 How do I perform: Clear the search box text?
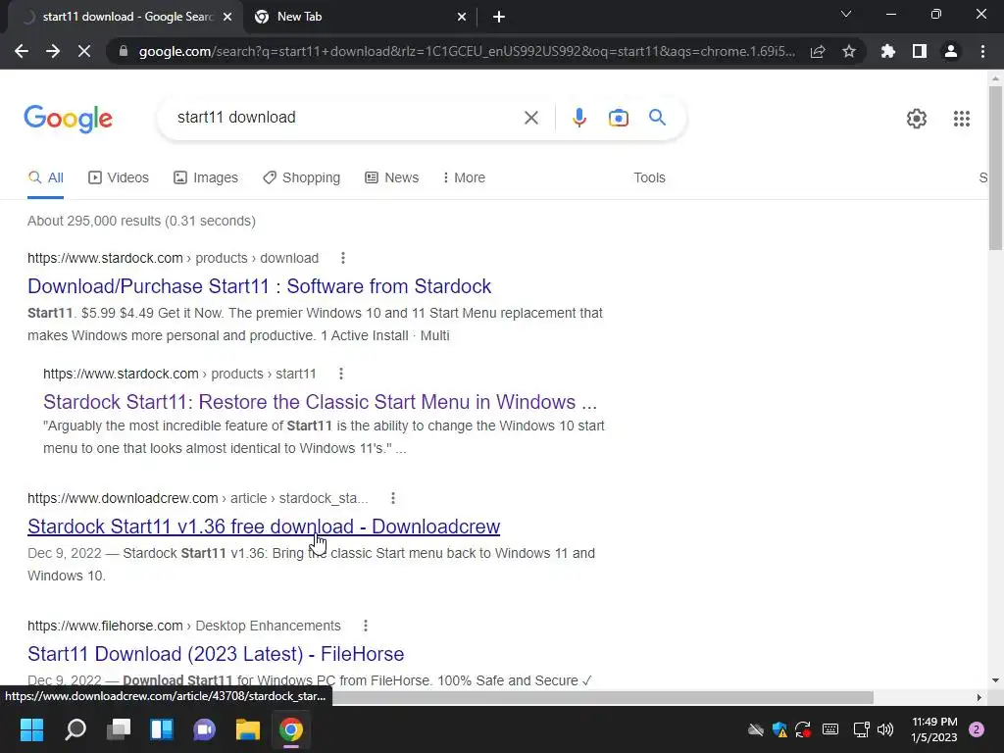pyautogui.click(x=530, y=118)
